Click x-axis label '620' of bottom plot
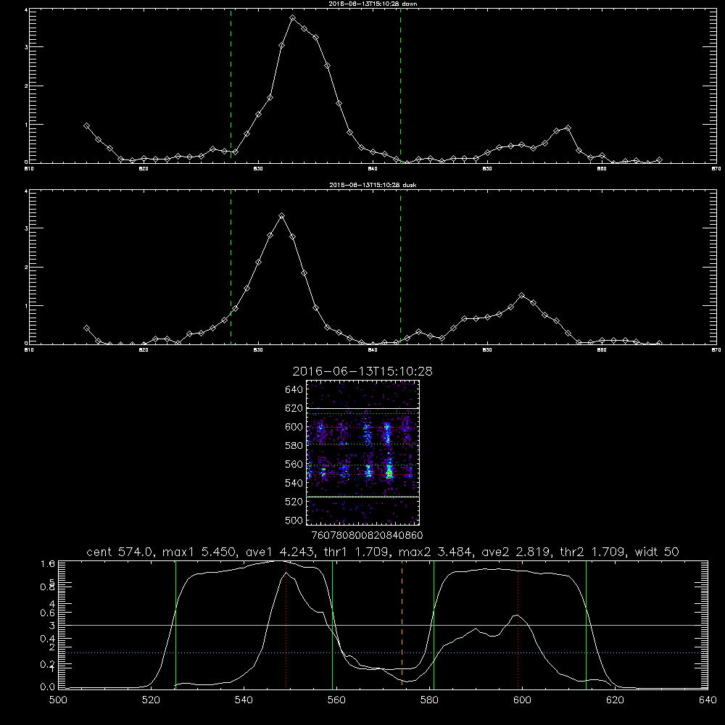Viewport: 725px width, 725px height. tap(615, 700)
